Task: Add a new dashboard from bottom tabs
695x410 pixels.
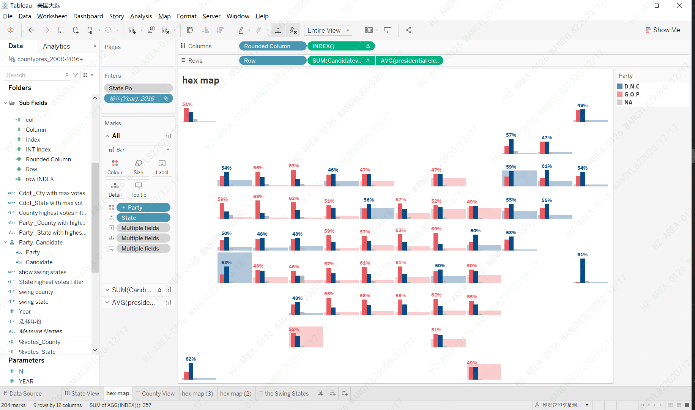Action: point(333,393)
